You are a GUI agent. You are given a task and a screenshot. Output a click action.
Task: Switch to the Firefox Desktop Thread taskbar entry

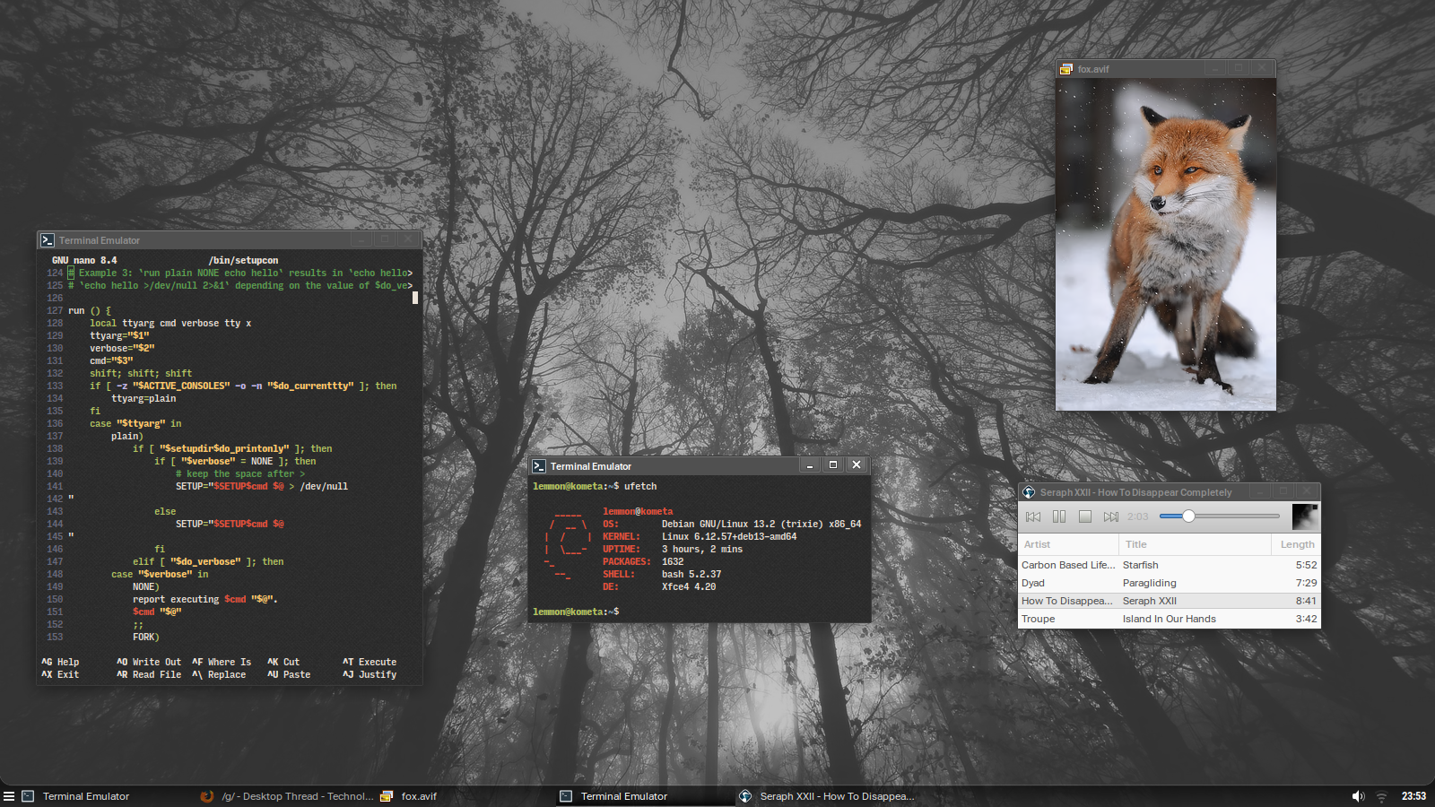coord(286,796)
